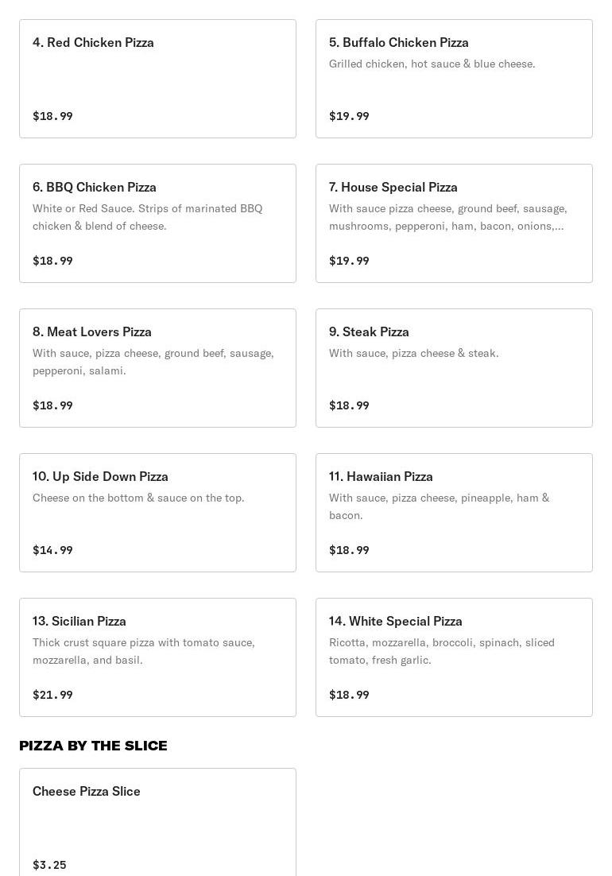Select the Buffalo Chicken Pizza card
This screenshot has width=612, height=876.
click(454, 79)
